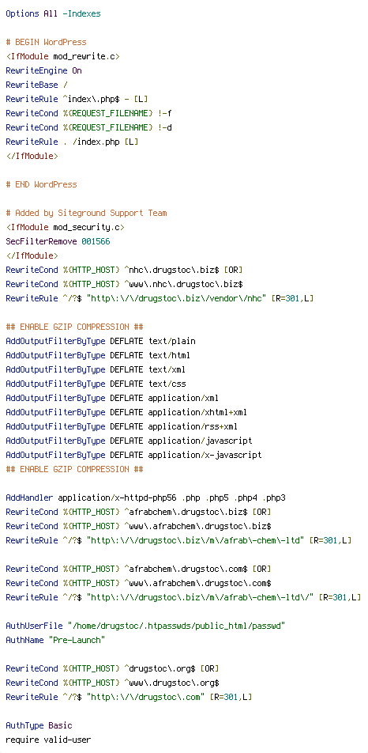Viewport: 368px width, 753px height.
Task: Click the 'AuthName "Pre-Launch"' line
Action: [x=55, y=640]
